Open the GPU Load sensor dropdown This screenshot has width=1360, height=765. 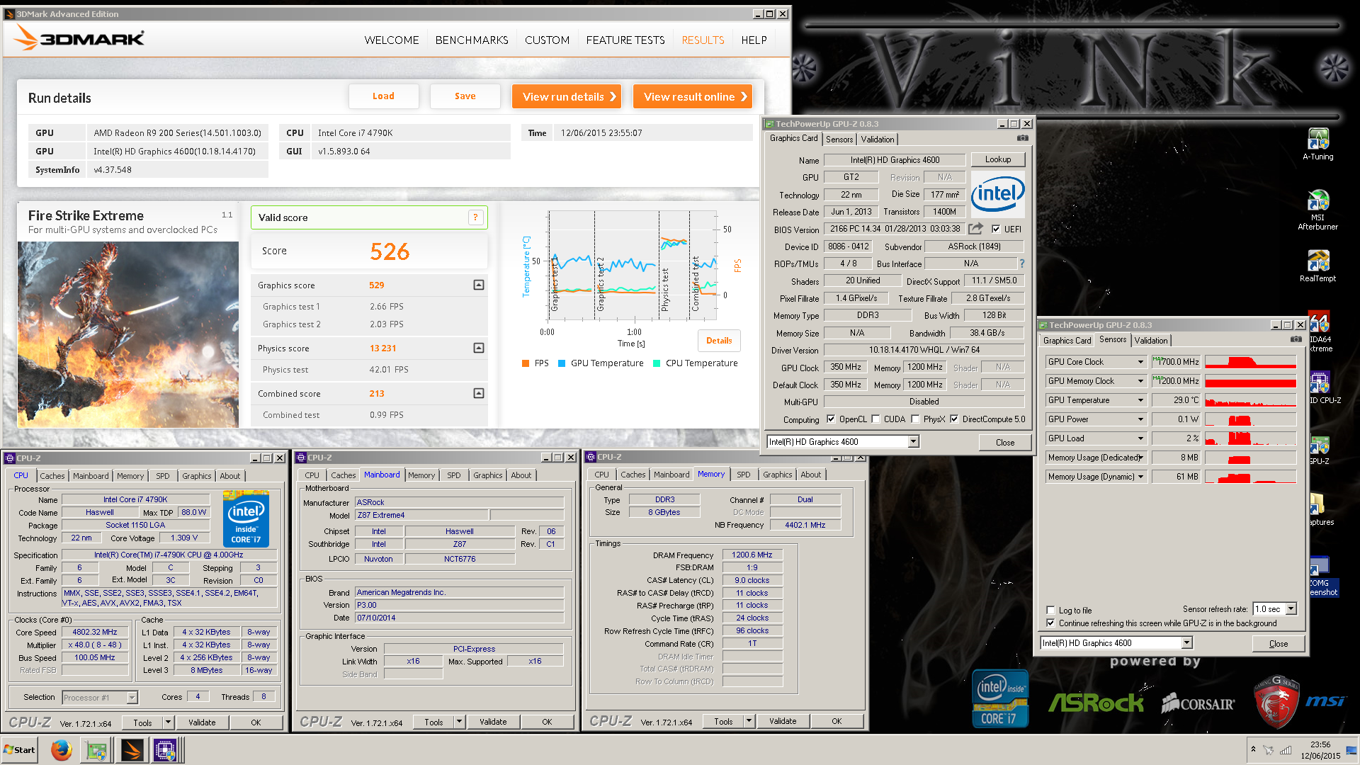[1140, 438]
